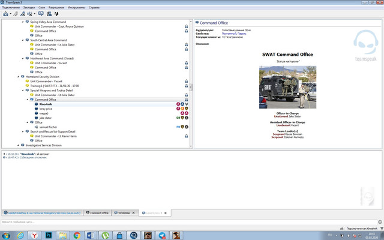This screenshot has width=384, height=240.
Task: Select Unit Commander - Lt. Kevin Harris channel
Action: (x=56, y=136)
